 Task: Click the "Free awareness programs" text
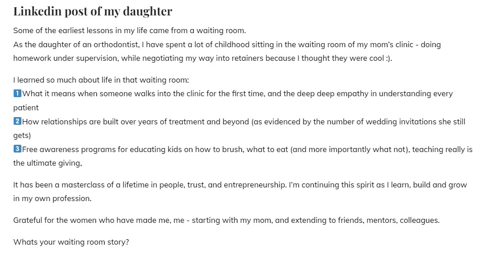point(68,149)
